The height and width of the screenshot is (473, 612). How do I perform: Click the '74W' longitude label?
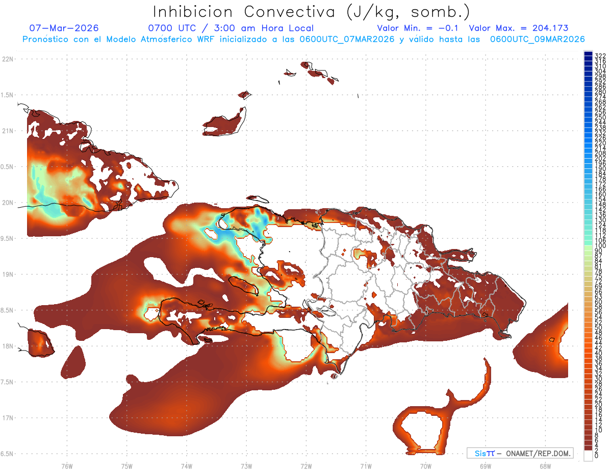click(186, 466)
